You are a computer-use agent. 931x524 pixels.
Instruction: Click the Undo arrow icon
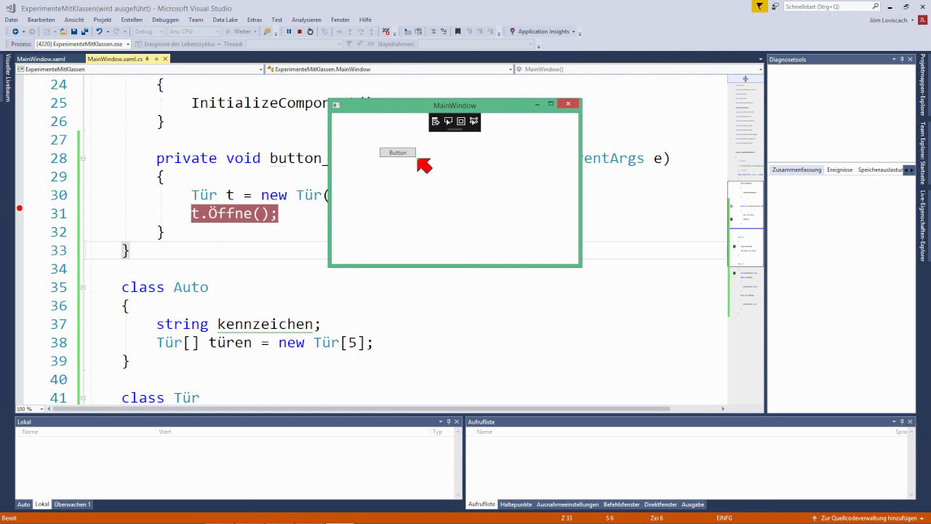[99, 31]
